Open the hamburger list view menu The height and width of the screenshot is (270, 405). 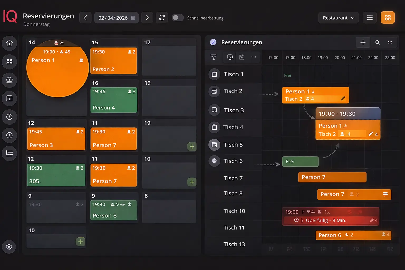(x=370, y=18)
